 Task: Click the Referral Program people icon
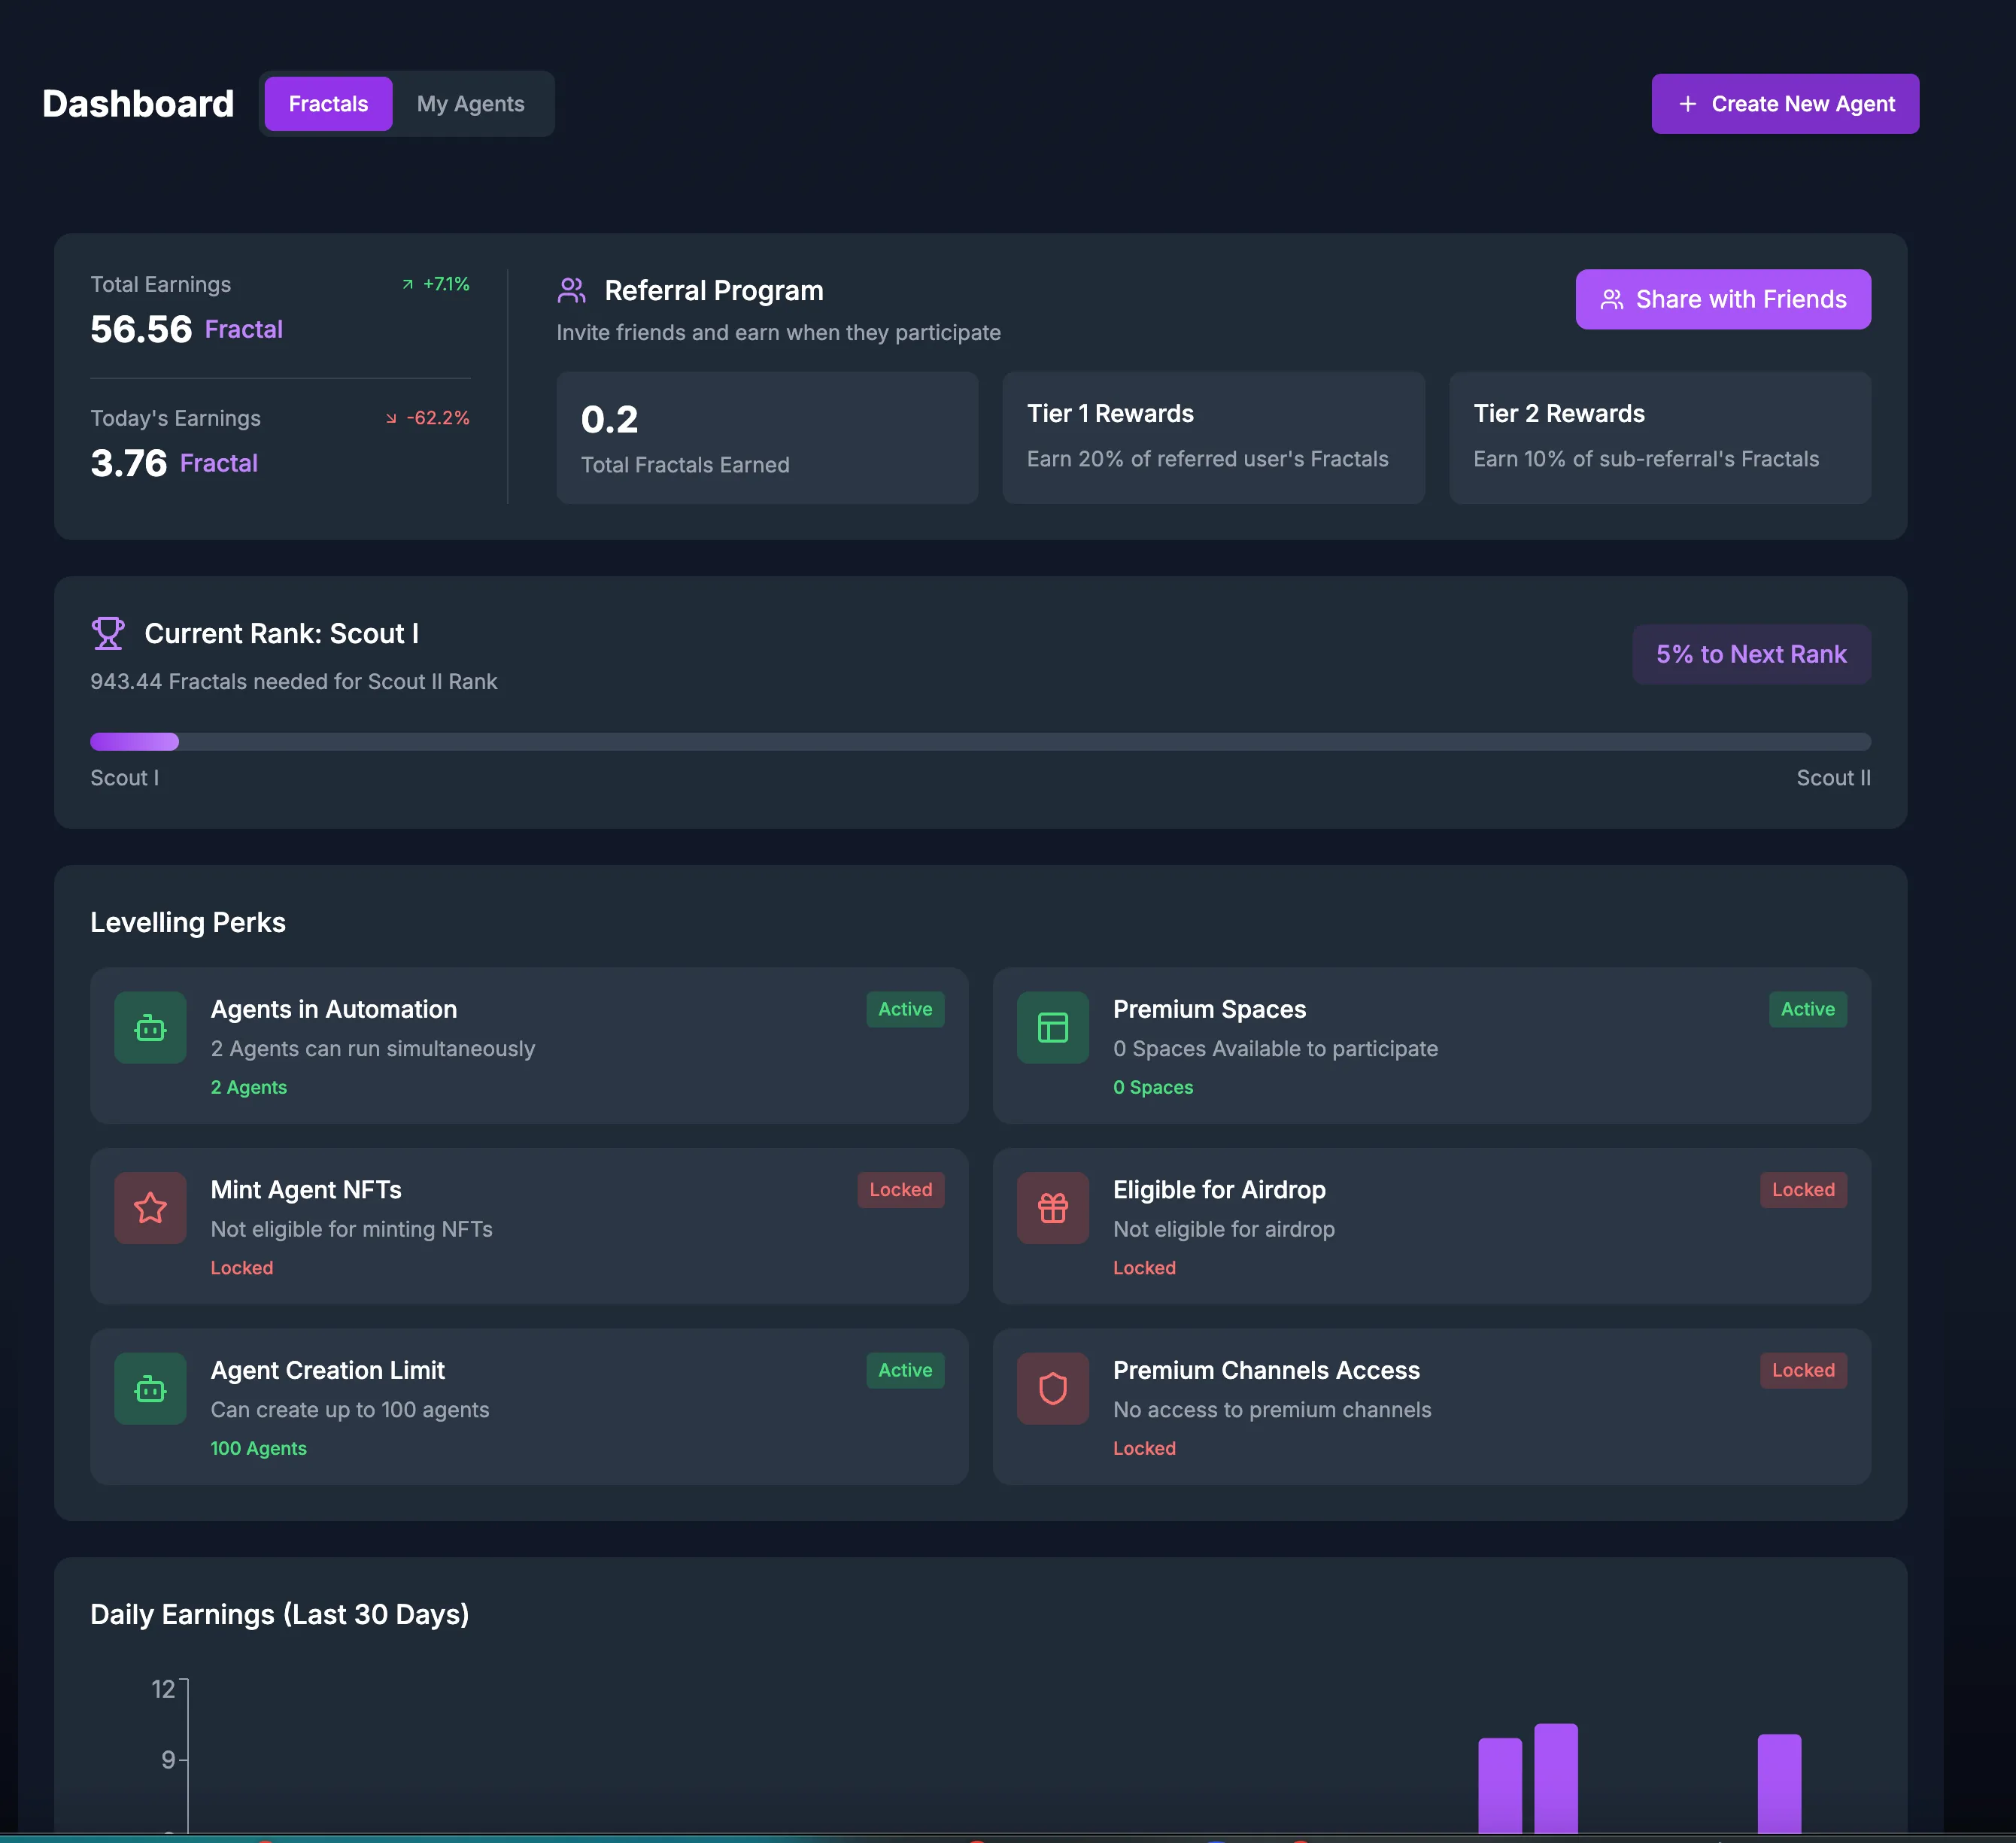point(571,291)
